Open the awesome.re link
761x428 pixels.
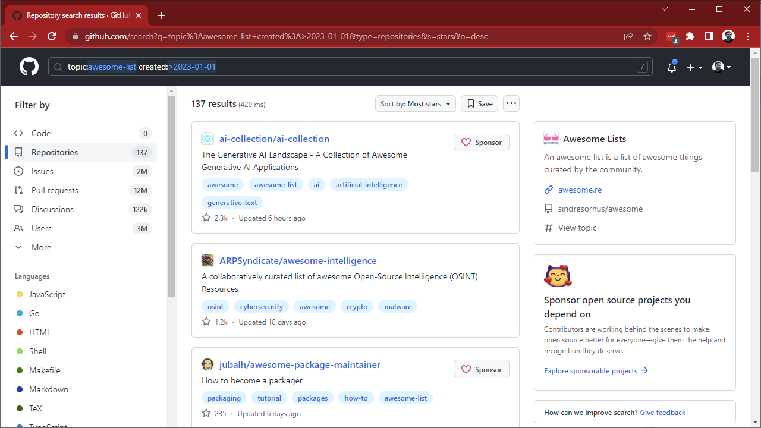pyautogui.click(x=580, y=190)
